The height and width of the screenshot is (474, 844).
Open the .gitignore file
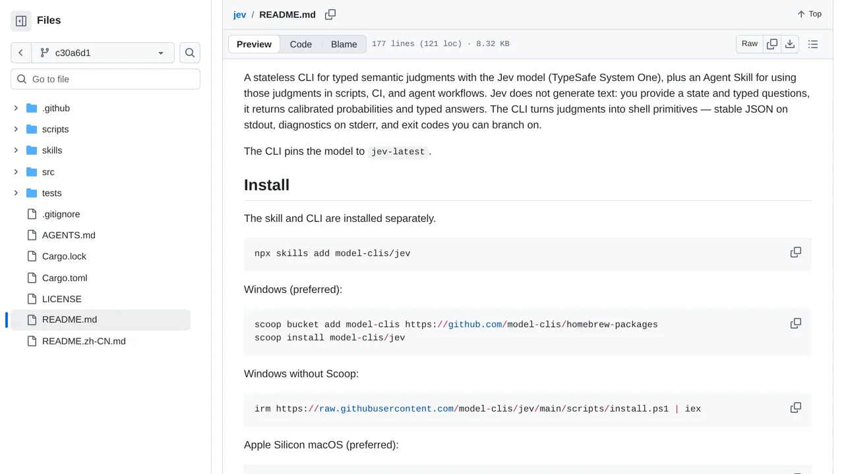61,214
